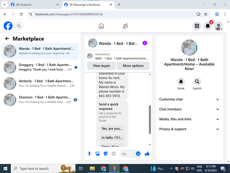This screenshot has width=230, height=173.
Task: Close the (9) Facebook tab
Action: coord(57,5)
